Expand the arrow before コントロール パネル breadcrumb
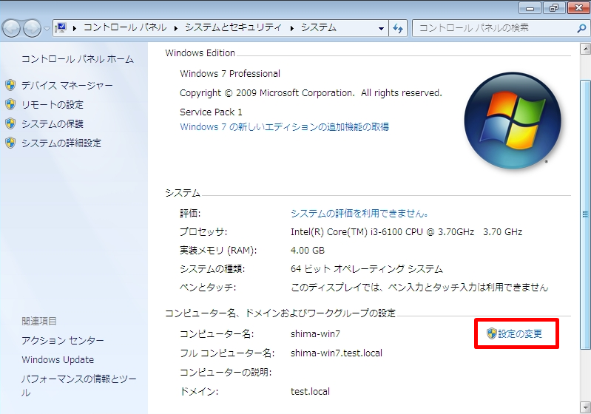 (x=74, y=28)
